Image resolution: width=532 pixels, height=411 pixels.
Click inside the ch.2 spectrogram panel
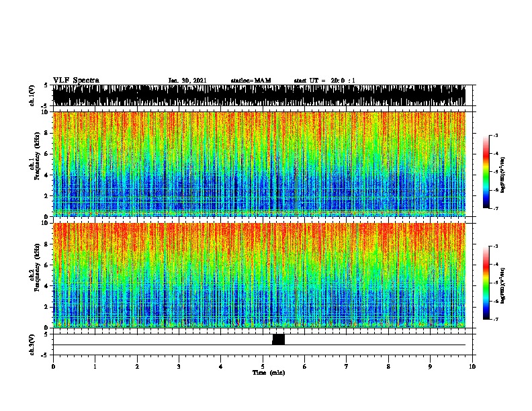[259, 275]
